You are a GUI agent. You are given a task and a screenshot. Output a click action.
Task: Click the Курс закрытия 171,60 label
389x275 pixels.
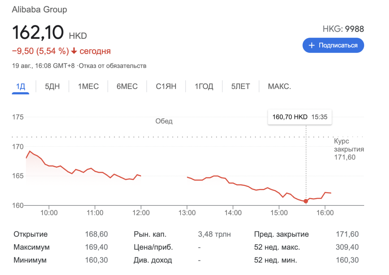click(x=349, y=149)
